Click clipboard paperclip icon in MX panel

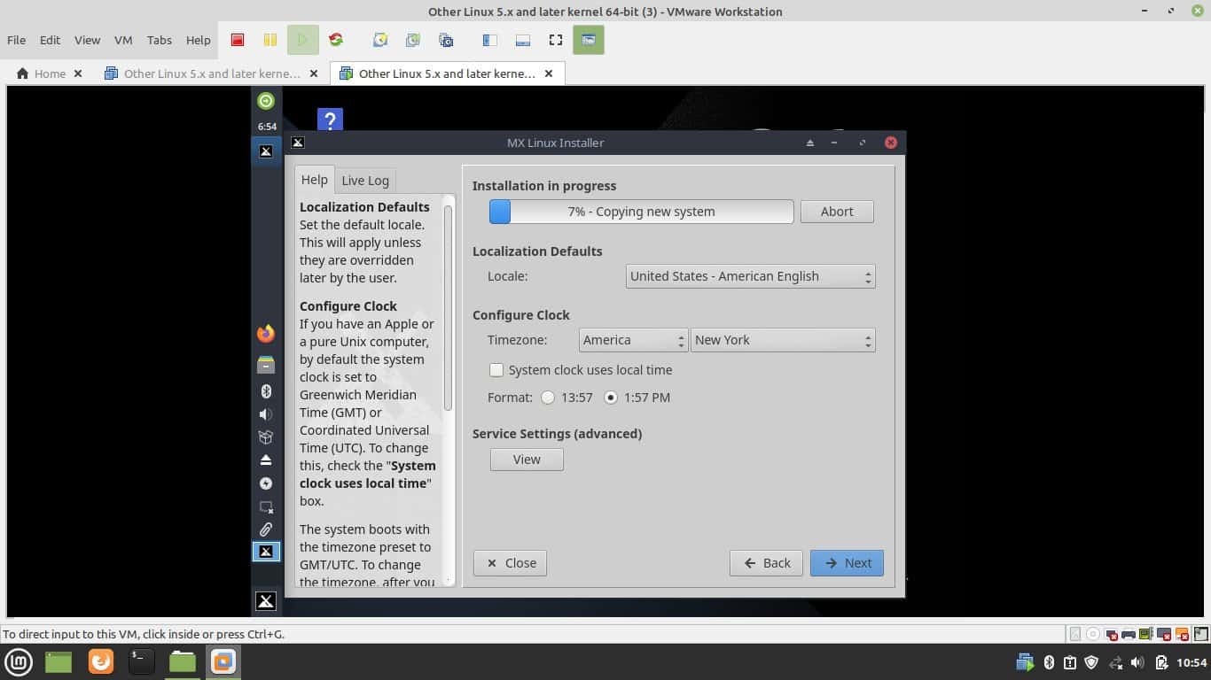tap(266, 529)
